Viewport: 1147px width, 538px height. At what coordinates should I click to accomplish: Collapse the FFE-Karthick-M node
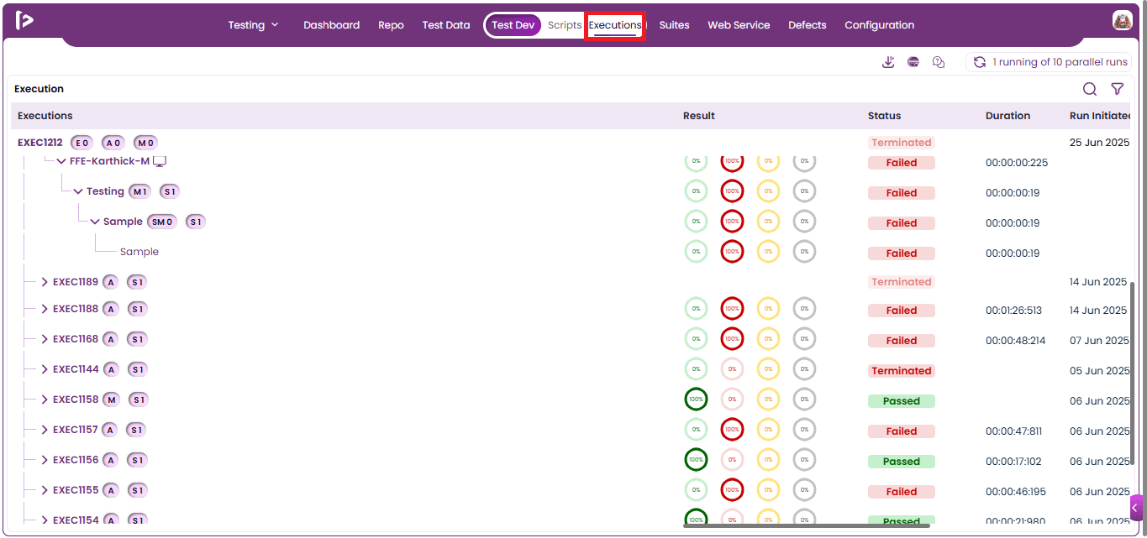tap(61, 161)
